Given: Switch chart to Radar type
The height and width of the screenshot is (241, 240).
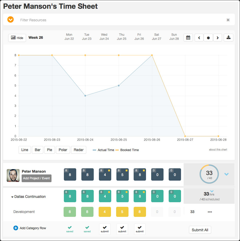Looking at the screenshot, I should point(79,150).
